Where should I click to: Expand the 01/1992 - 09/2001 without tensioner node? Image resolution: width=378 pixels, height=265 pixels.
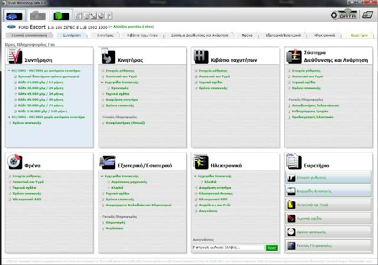10,116
